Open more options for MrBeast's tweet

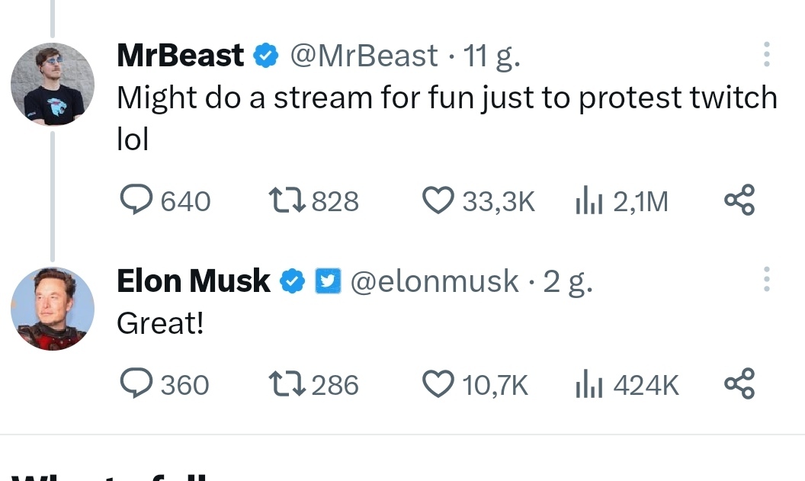pos(766,55)
